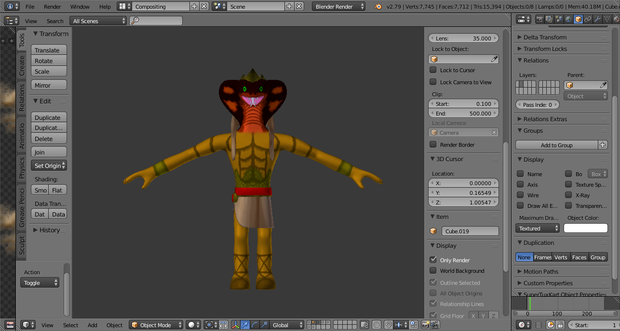Click the OpenGL render camera icon
The height and width of the screenshot is (331, 620).
click(x=425, y=325)
